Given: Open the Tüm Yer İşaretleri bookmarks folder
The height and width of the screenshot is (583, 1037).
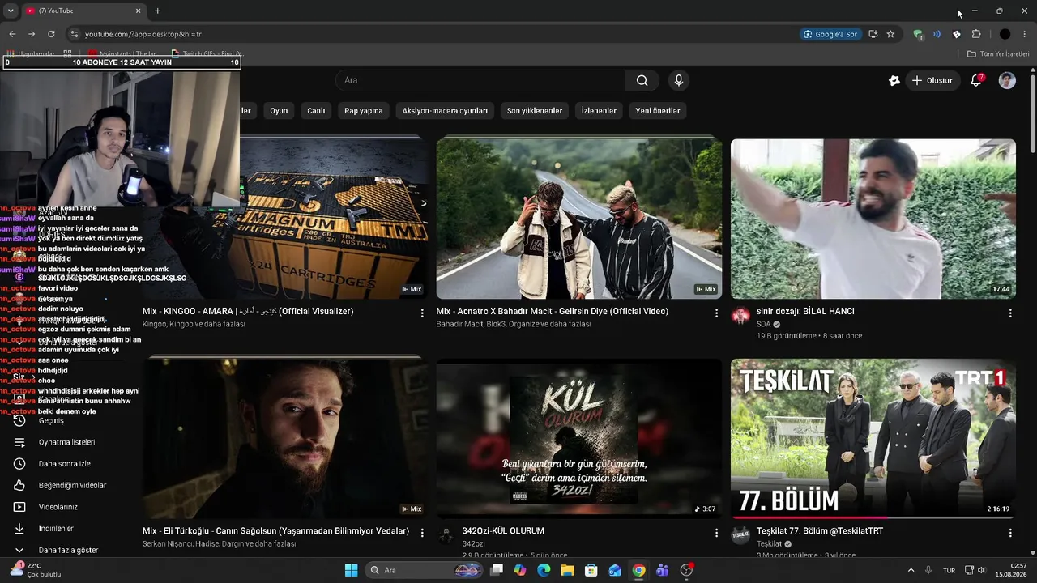Looking at the screenshot, I should pyautogui.click(x=998, y=54).
